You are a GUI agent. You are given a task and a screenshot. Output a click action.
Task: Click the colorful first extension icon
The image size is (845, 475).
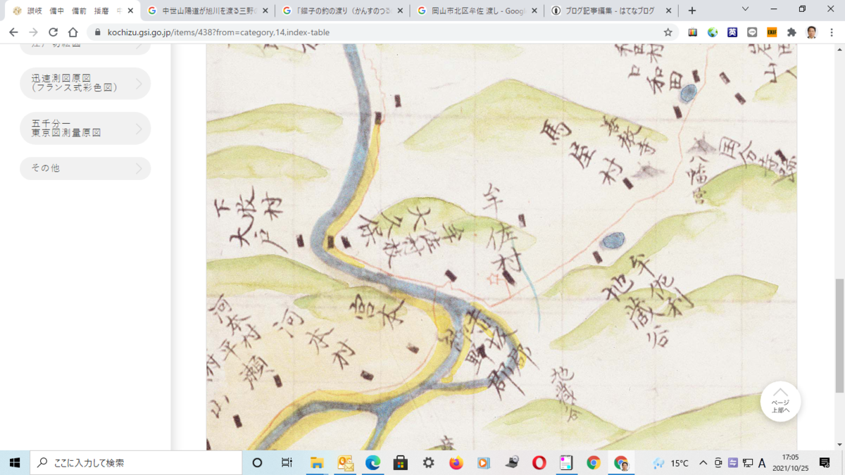tap(693, 32)
